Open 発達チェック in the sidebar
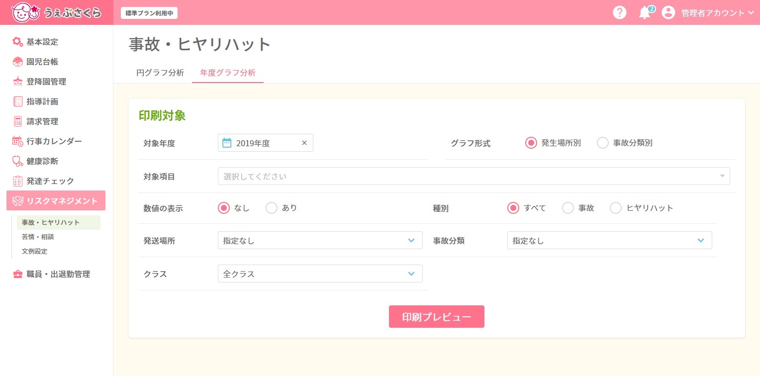The width and height of the screenshot is (760, 376). pyautogui.click(x=50, y=181)
